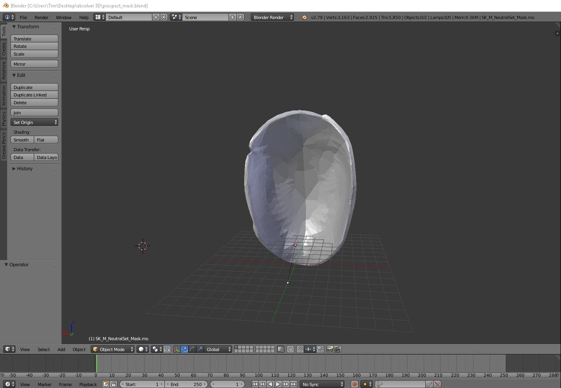Open the Default screen layout dropdown
This screenshot has height=388, width=561.
tap(100, 17)
